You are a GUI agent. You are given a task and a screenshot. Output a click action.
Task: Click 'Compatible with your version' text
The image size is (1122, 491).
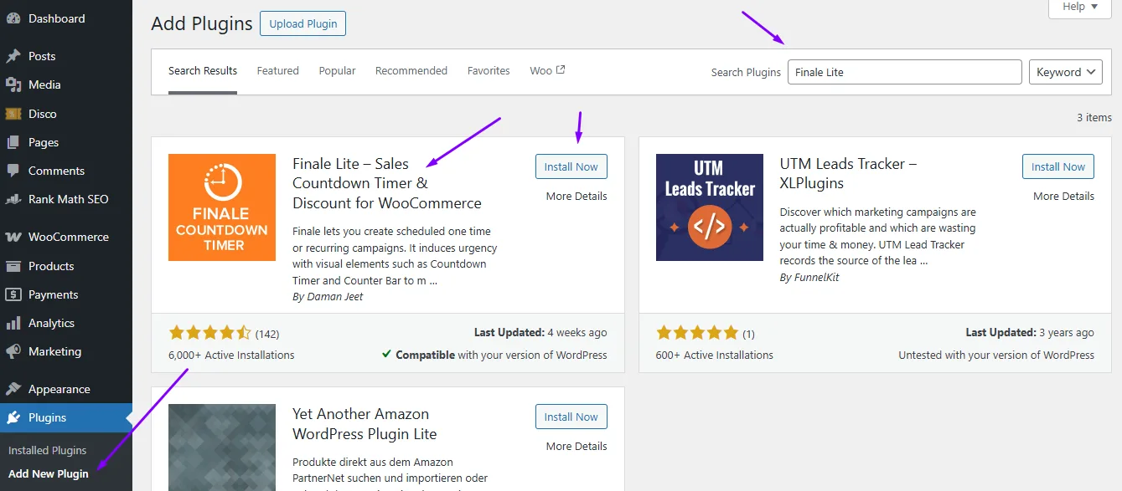point(494,355)
